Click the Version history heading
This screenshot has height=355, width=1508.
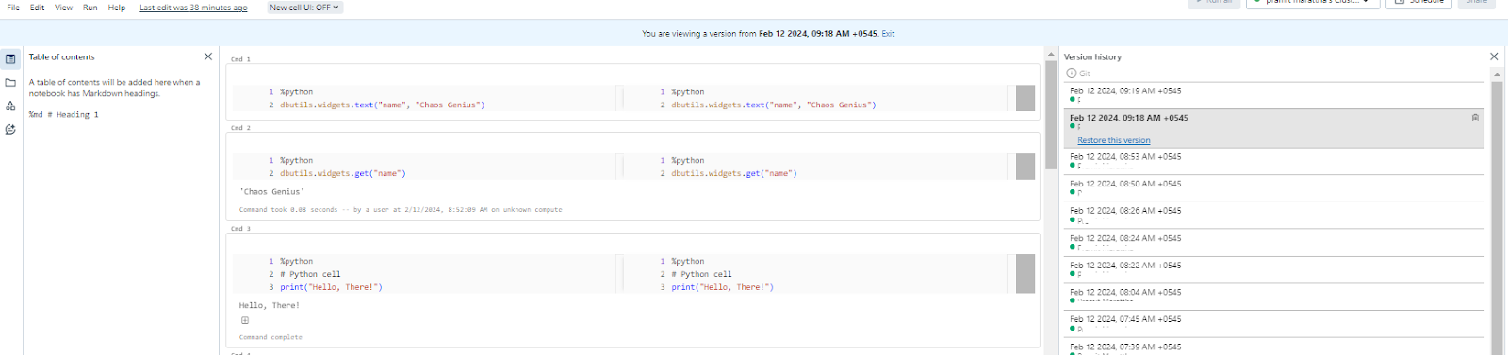click(x=1092, y=57)
